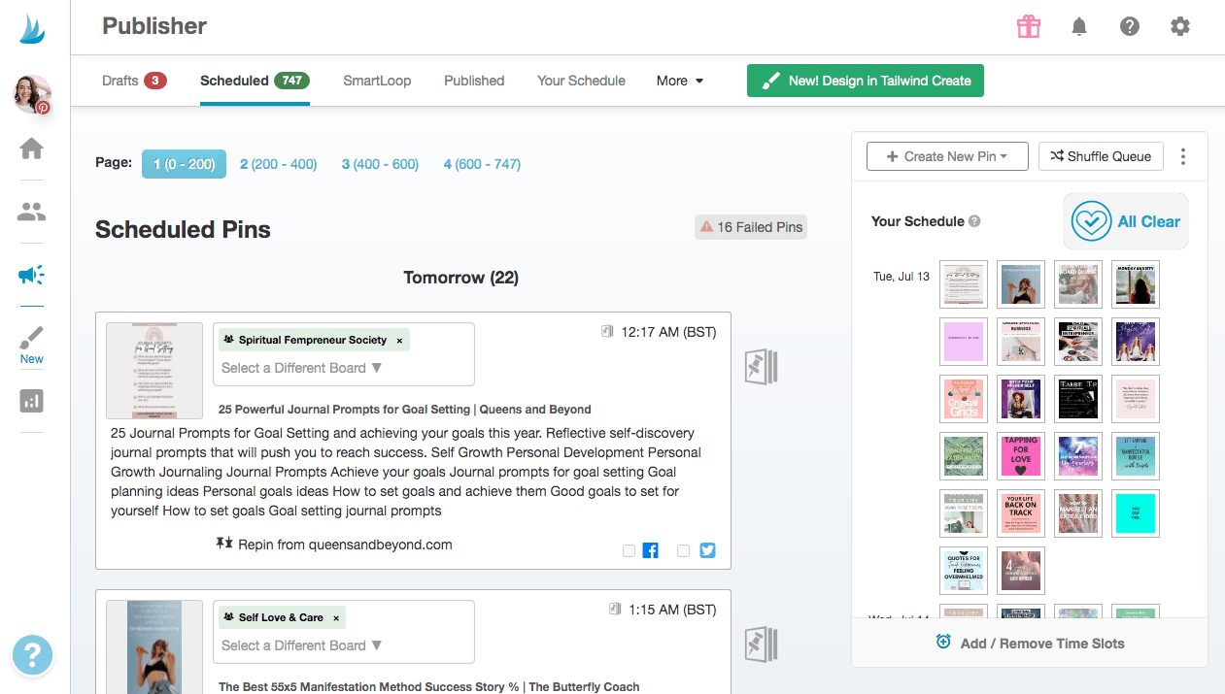This screenshot has height=694, width=1225.
Task: Select the Scheduled tab
Action: 255,81
